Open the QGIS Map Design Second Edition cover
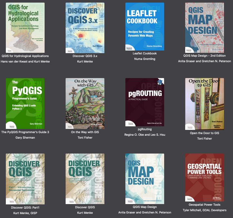Screen dimensions: 233x218 coord(205,28)
